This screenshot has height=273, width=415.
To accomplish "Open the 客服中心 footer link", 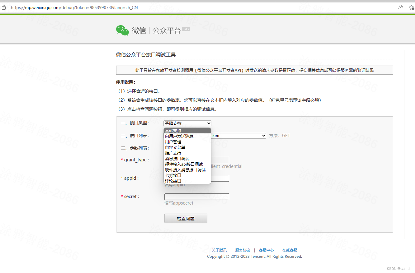I will [266, 250].
